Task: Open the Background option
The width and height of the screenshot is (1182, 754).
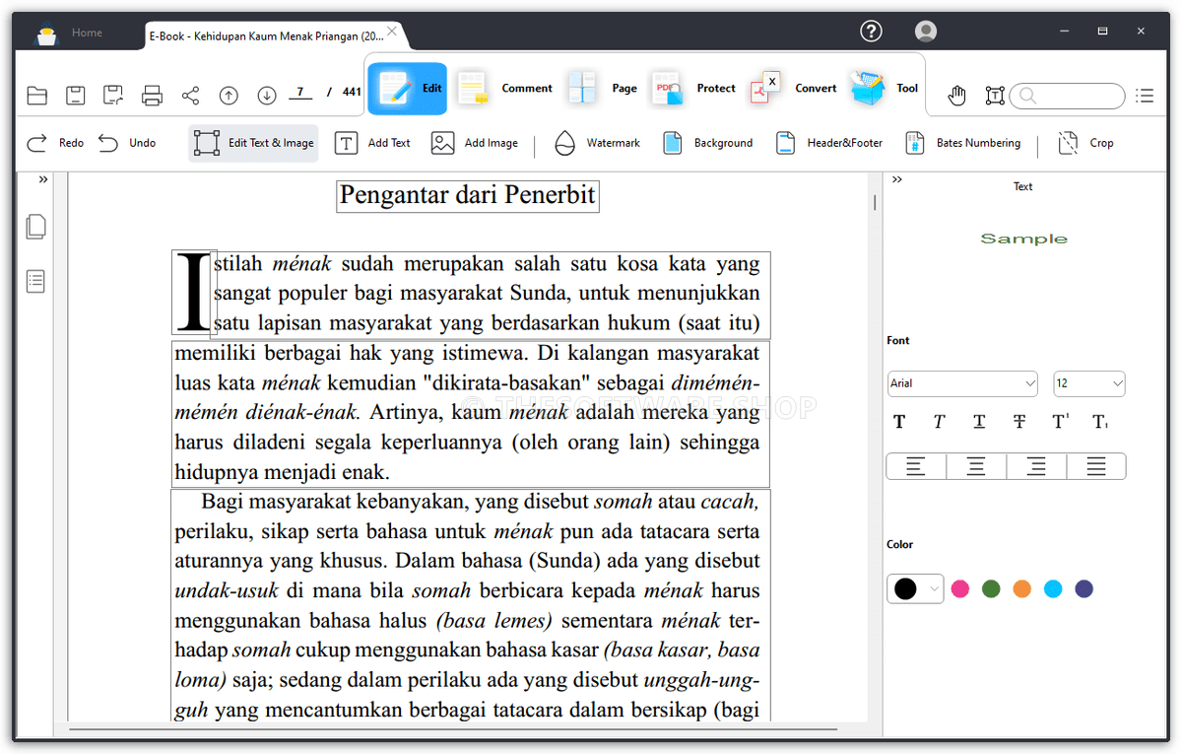Action: pyautogui.click(x=707, y=143)
